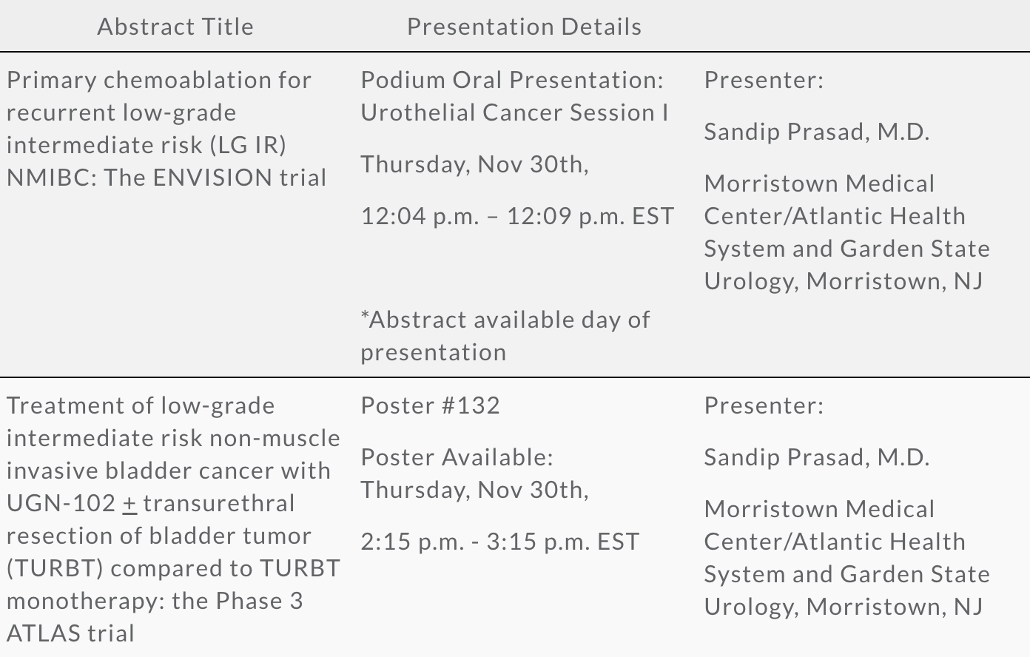Click Sandip Prasad, M.D. in second row
The width and height of the screenshot is (1030, 657).
(817, 457)
